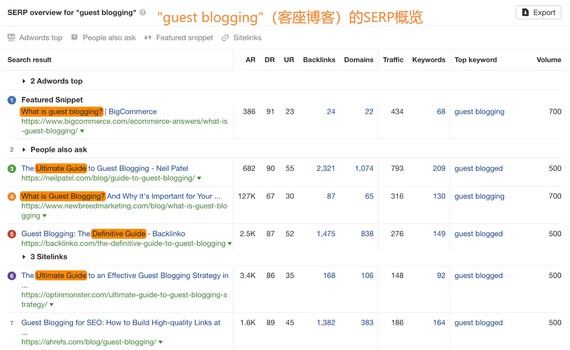
Task: Expand the People also ask row
Action: point(24,150)
